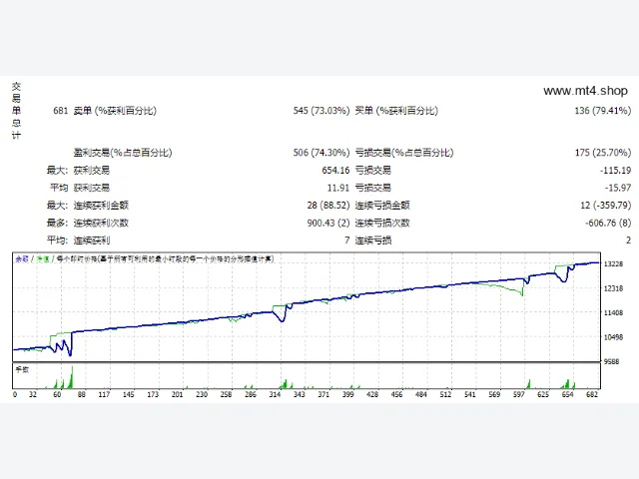Select the profitable trades value '506 (74.30%)'
The height and width of the screenshot is (479, 639).
tap(321, 153)
